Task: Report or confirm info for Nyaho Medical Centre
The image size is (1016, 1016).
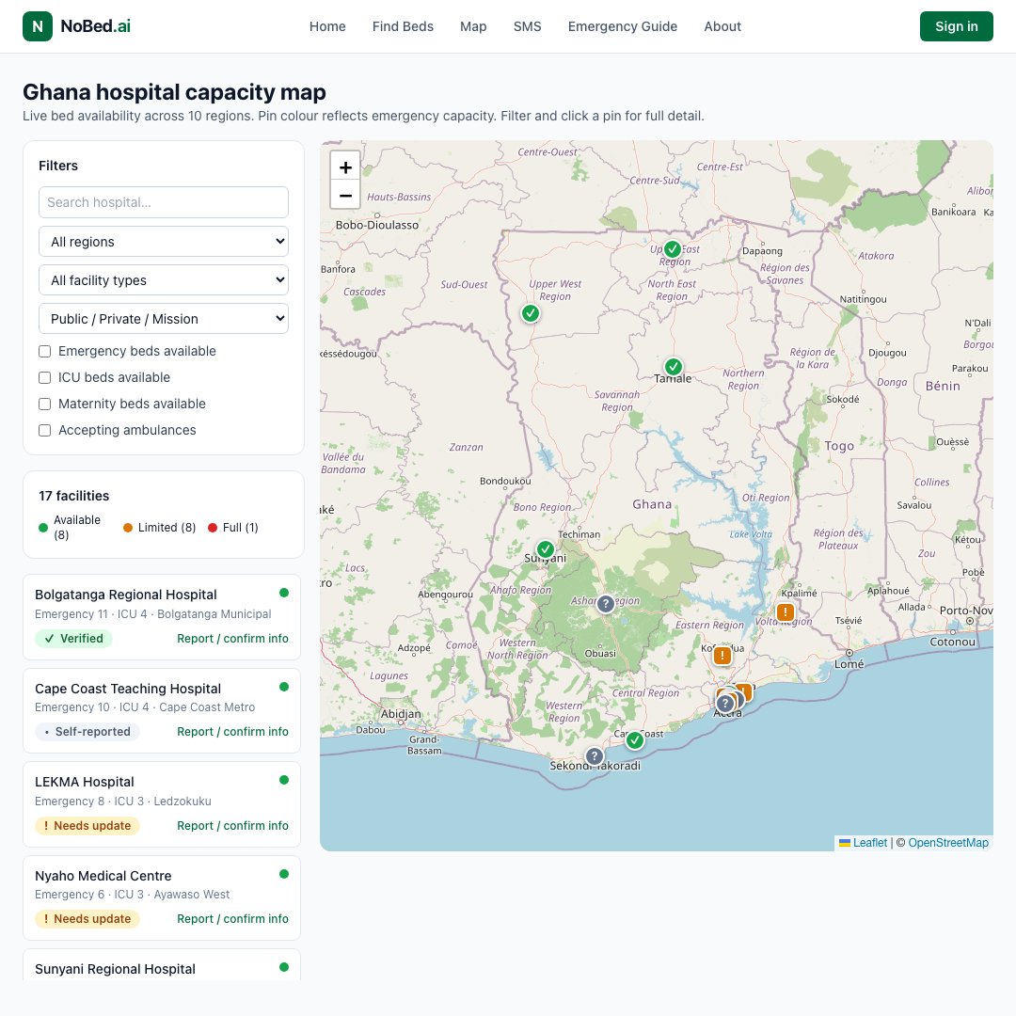Action: (x=232, y=919)
